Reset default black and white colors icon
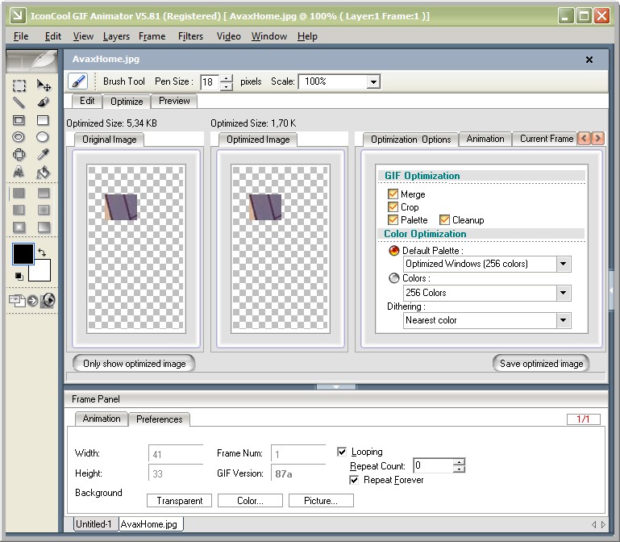The image size is (620, 542). point(19,276)
